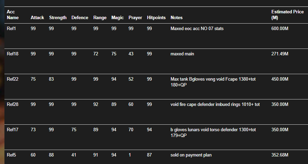Screen dimensions: 308x164
Task: Click the 271.49M price for Ref18
Action: click(x=280, y=54)
